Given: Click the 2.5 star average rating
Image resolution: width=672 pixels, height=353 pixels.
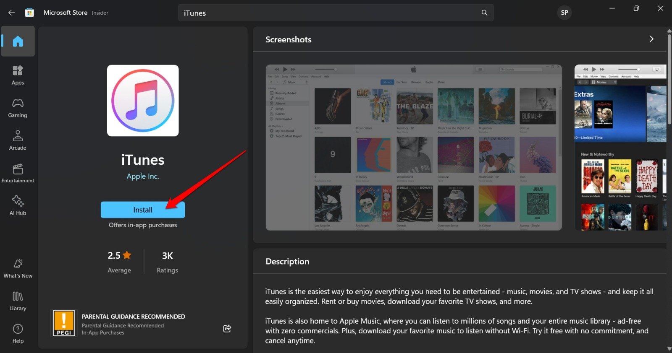Looking at the screenshot, I should (x=119, y=256).
